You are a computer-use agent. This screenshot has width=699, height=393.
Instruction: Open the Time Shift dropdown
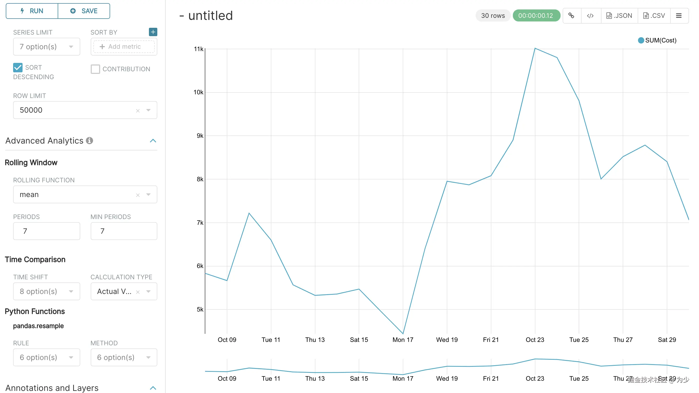(x=46, y=291)
